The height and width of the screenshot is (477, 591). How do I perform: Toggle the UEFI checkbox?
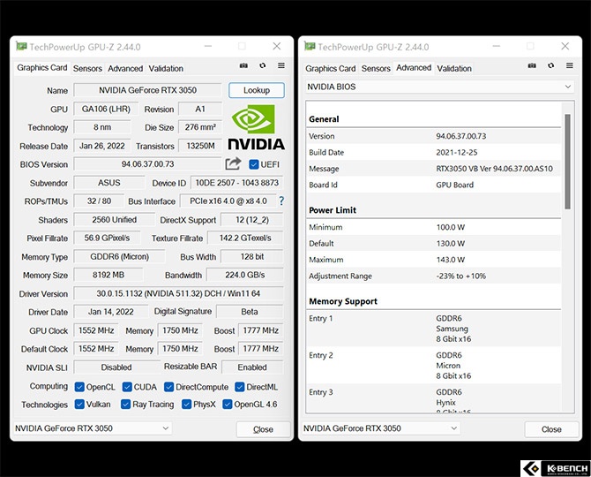tap(254, 164)
